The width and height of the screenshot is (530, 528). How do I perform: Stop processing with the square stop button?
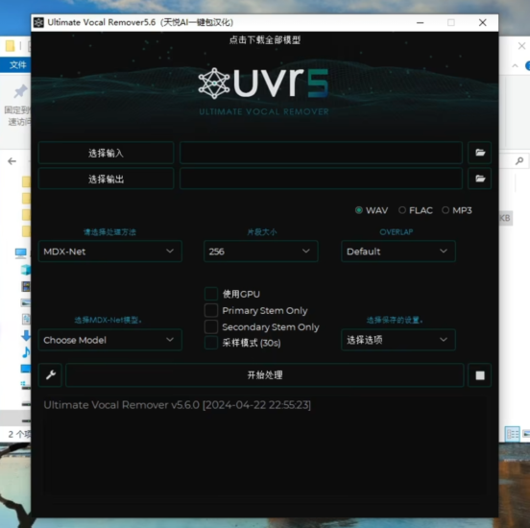tap(480, 375)
